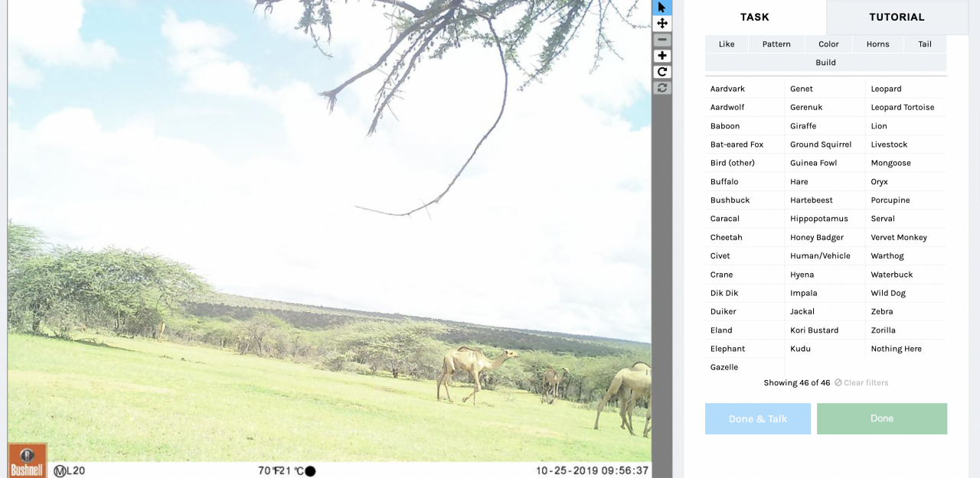Select Nothing Here option
This screenshot has height=478, width=980.
(906, 349)
